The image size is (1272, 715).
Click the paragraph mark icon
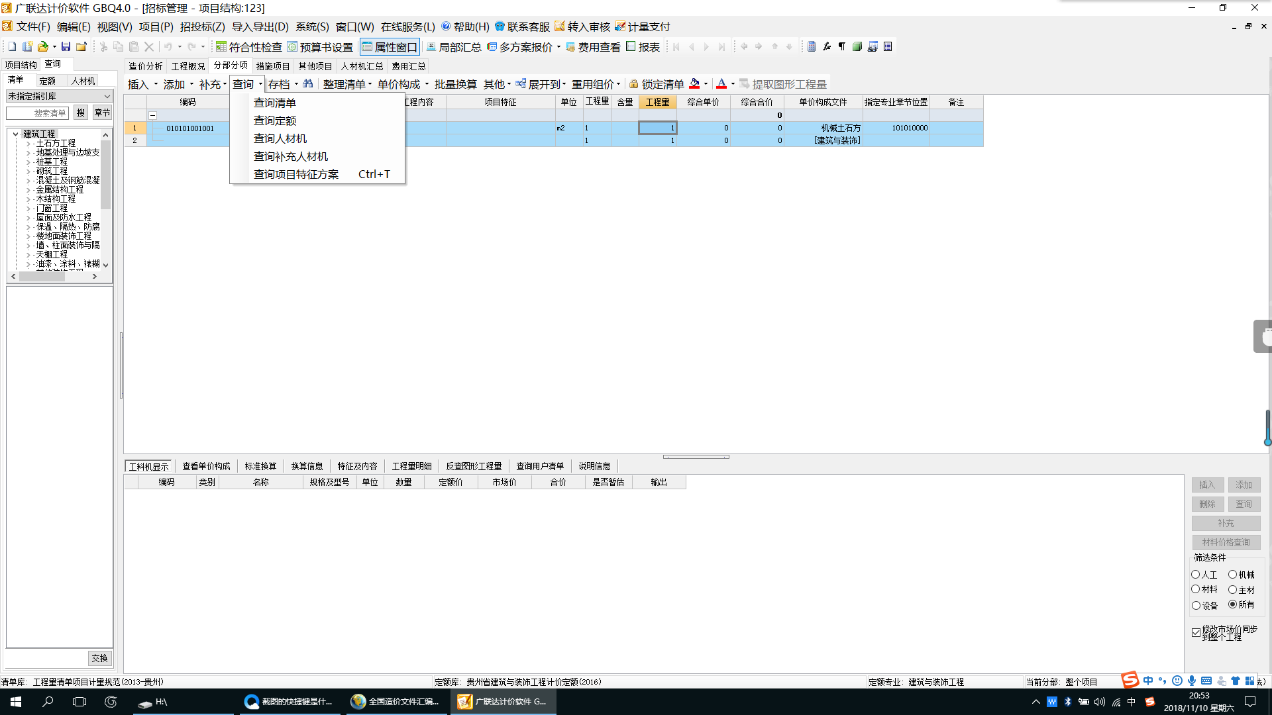tap(842, 46)
